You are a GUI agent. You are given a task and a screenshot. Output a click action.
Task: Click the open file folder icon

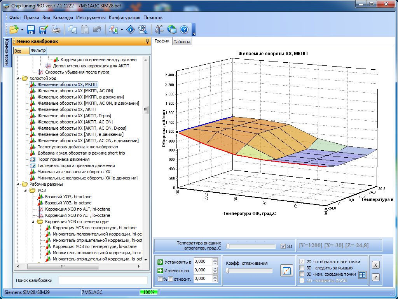pos(14,29)
